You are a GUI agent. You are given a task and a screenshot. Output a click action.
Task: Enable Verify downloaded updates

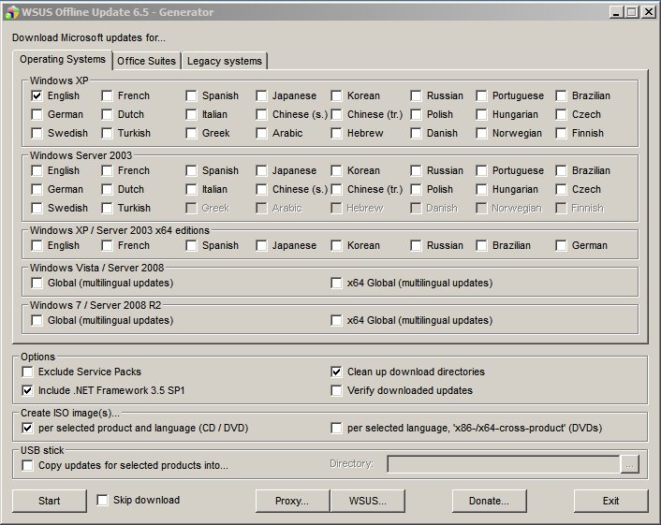[x=336, y=390]
